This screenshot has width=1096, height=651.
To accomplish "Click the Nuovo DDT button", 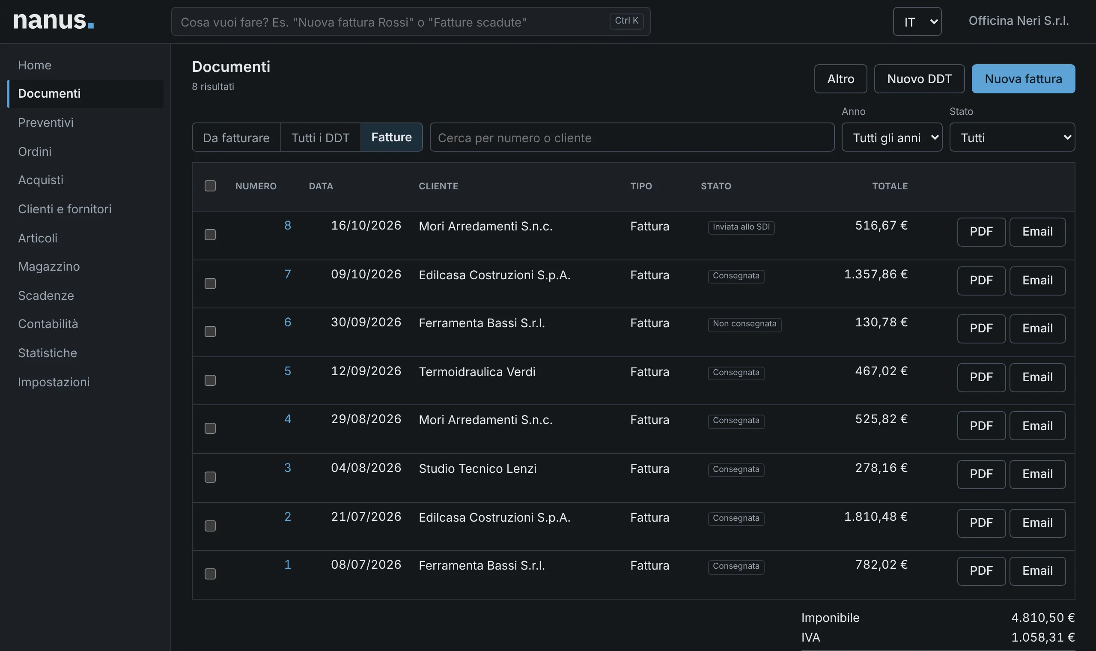I will click(919, 78).
